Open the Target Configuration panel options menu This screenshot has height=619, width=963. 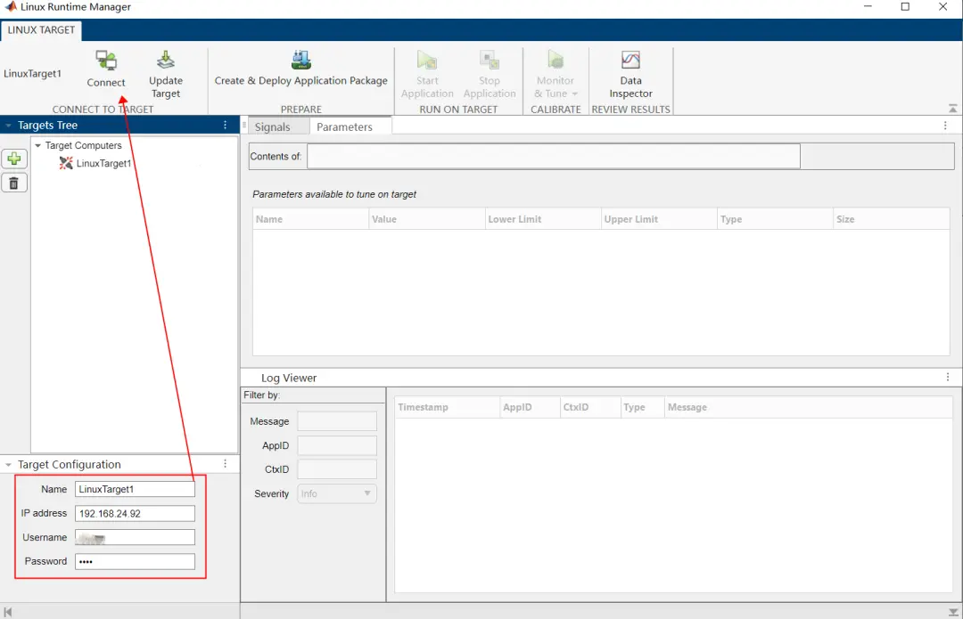(226, 464)
